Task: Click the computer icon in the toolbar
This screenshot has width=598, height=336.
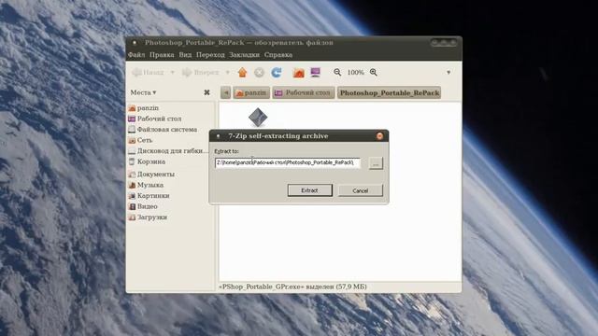Action: tap(316, 72)
